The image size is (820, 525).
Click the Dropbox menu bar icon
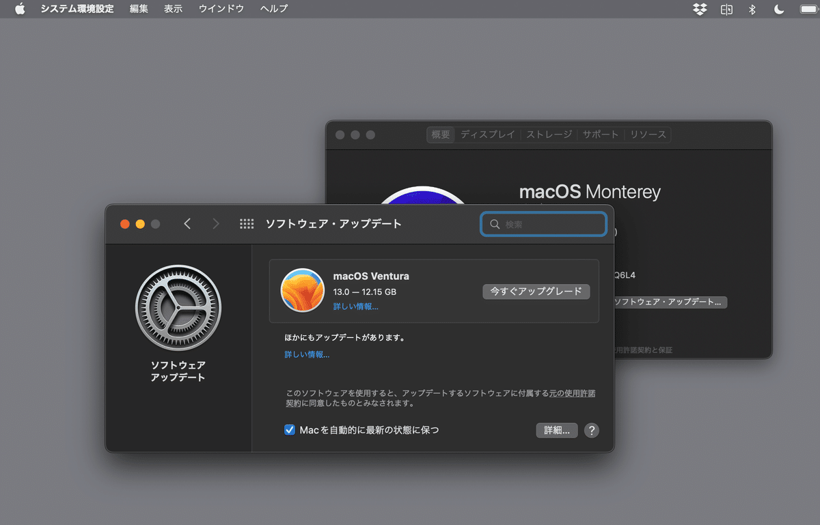[x=699, y=9]
